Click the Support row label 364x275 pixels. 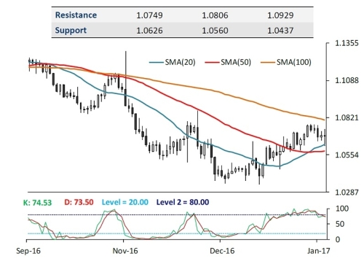point(71,31)
